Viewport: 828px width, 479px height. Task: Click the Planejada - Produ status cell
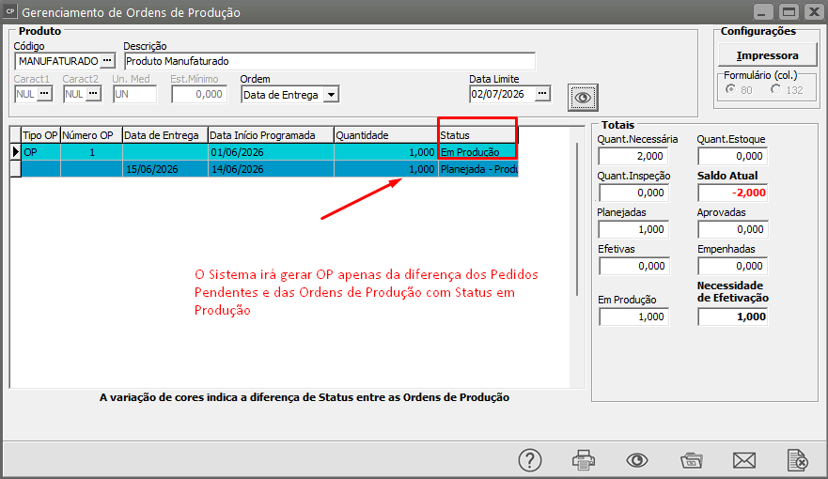click(x=477, y=169)
